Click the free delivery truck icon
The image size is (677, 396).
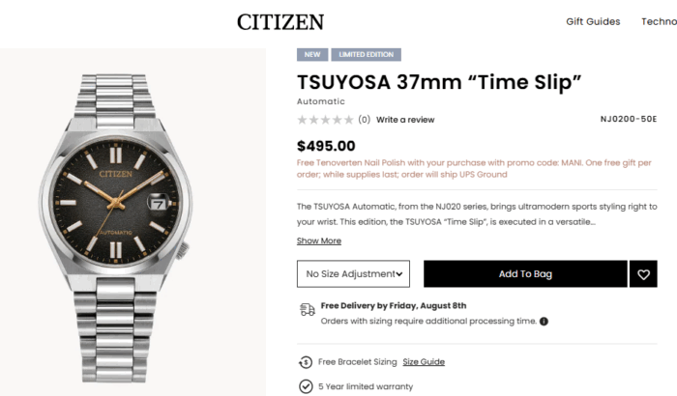point(306,309)
